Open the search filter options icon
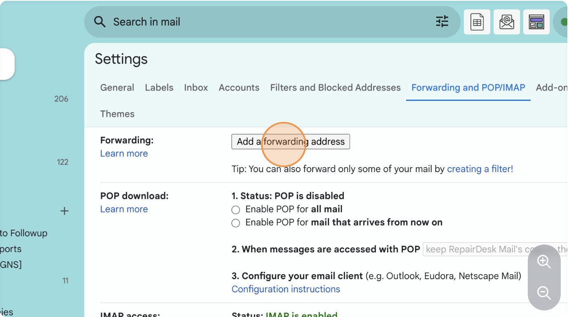 pyautogui.click(x=442, y=21)
